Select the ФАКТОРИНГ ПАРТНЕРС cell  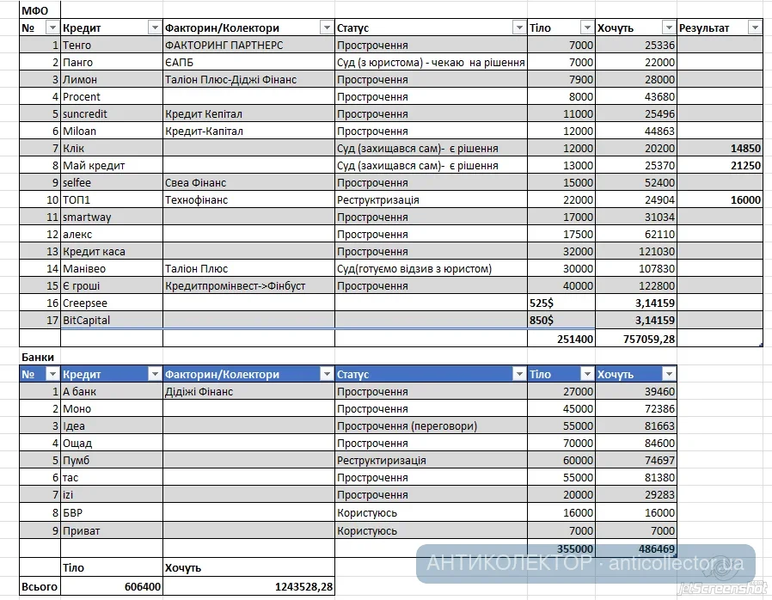pyautogui.click(x=248, y=45)
